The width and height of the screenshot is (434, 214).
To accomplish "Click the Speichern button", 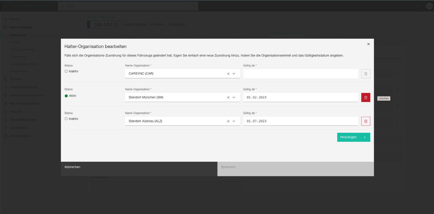I will [x=296, y=169].
